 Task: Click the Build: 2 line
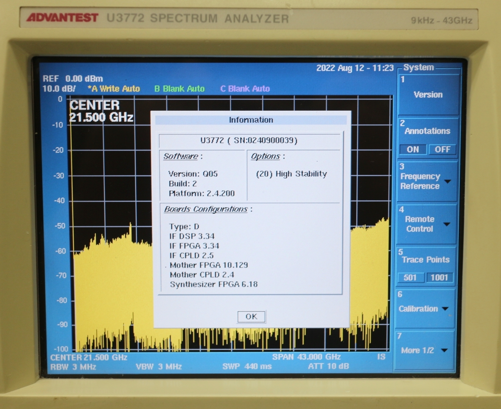click(x=183, y=184)
